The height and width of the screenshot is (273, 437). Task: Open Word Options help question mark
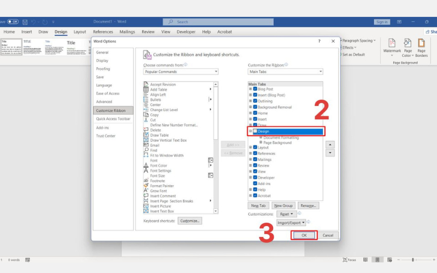pos(319,41)
